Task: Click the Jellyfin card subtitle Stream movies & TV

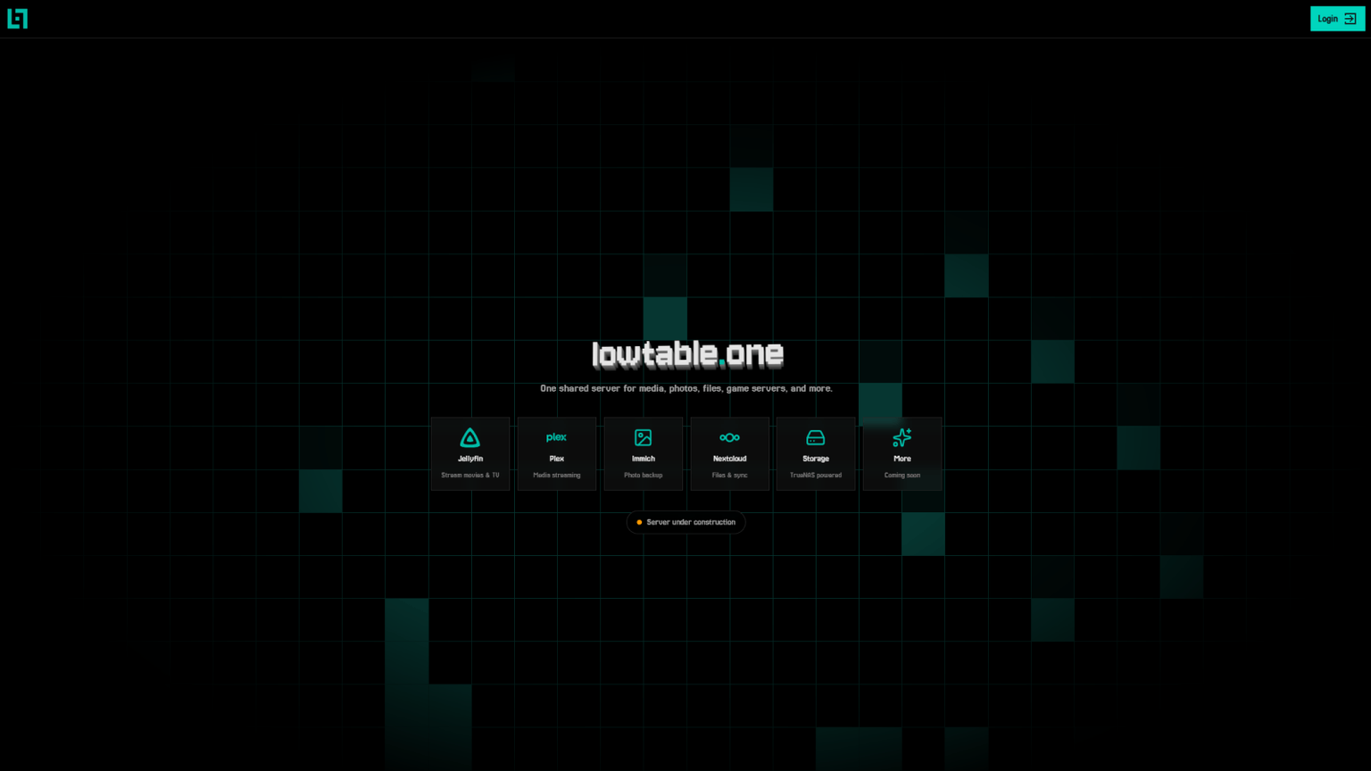Action: [x=470, y=475]
